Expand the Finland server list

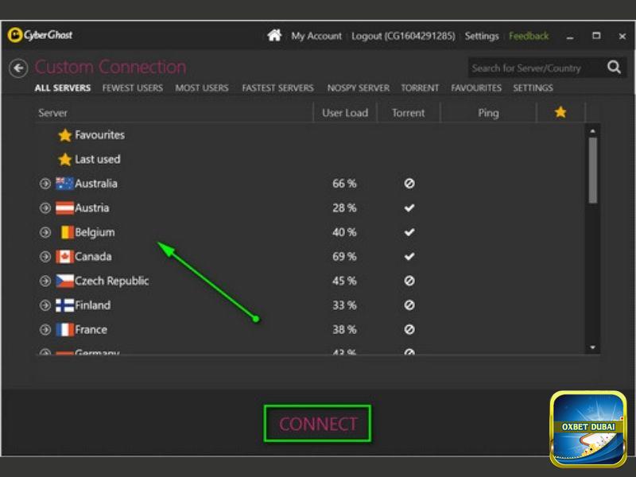pyautogui.click(x=45, y=306)
